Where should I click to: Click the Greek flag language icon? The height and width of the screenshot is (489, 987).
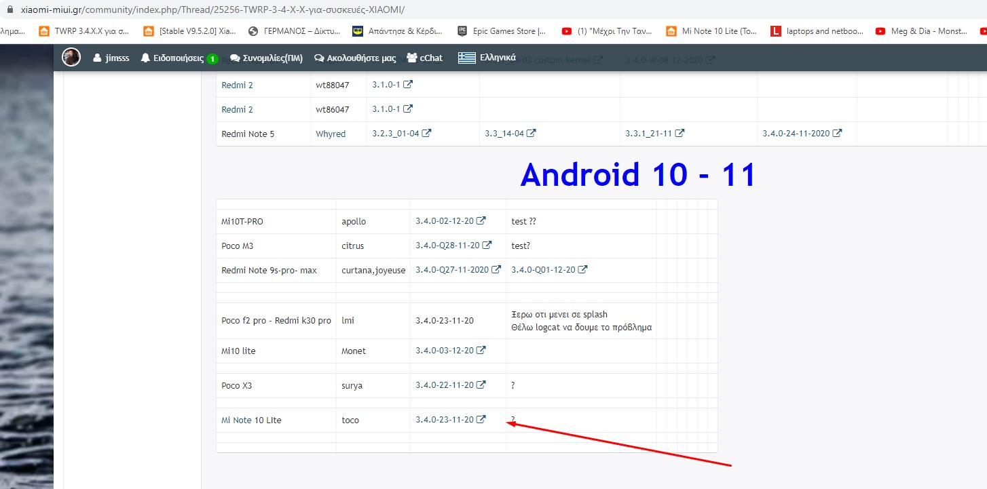pos(466,58)
